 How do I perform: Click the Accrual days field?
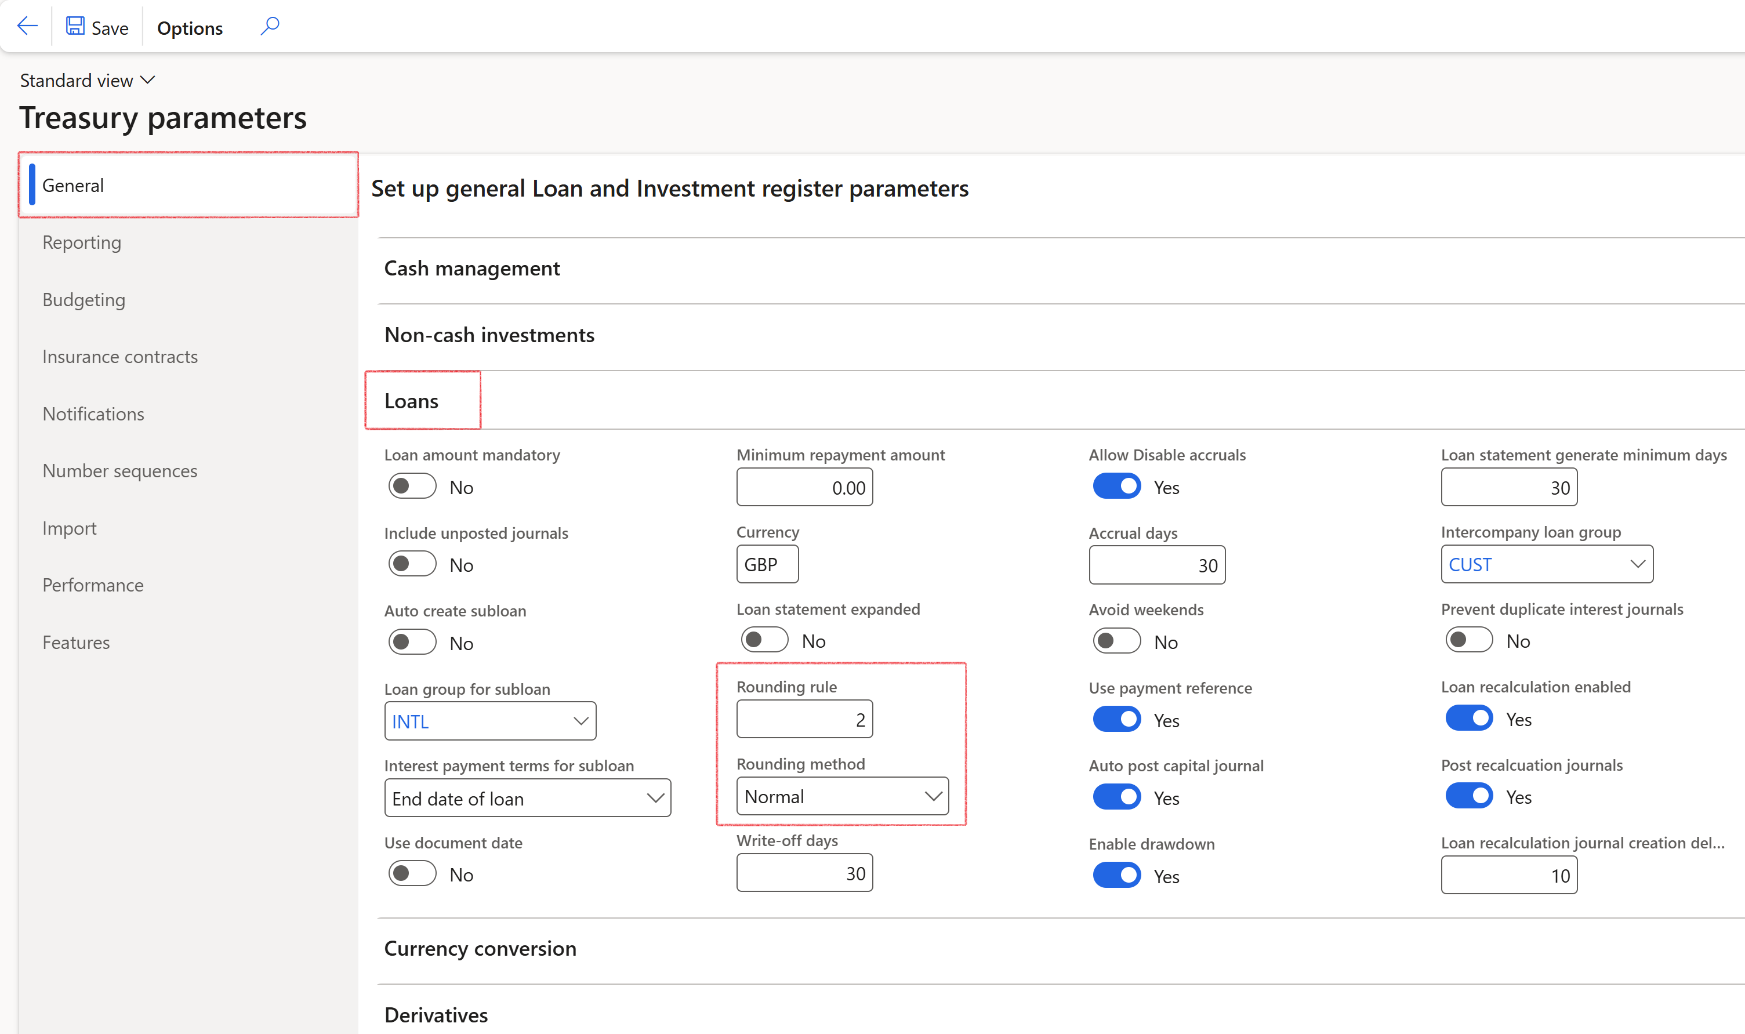pyautogui.click(x=1157, y=565)
